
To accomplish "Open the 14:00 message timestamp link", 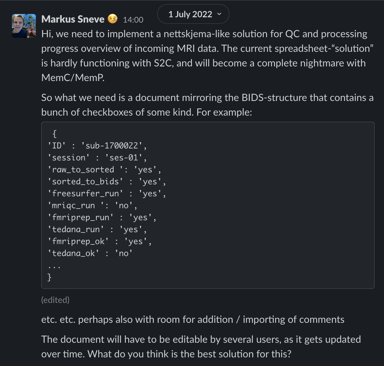I will (133, 20).
